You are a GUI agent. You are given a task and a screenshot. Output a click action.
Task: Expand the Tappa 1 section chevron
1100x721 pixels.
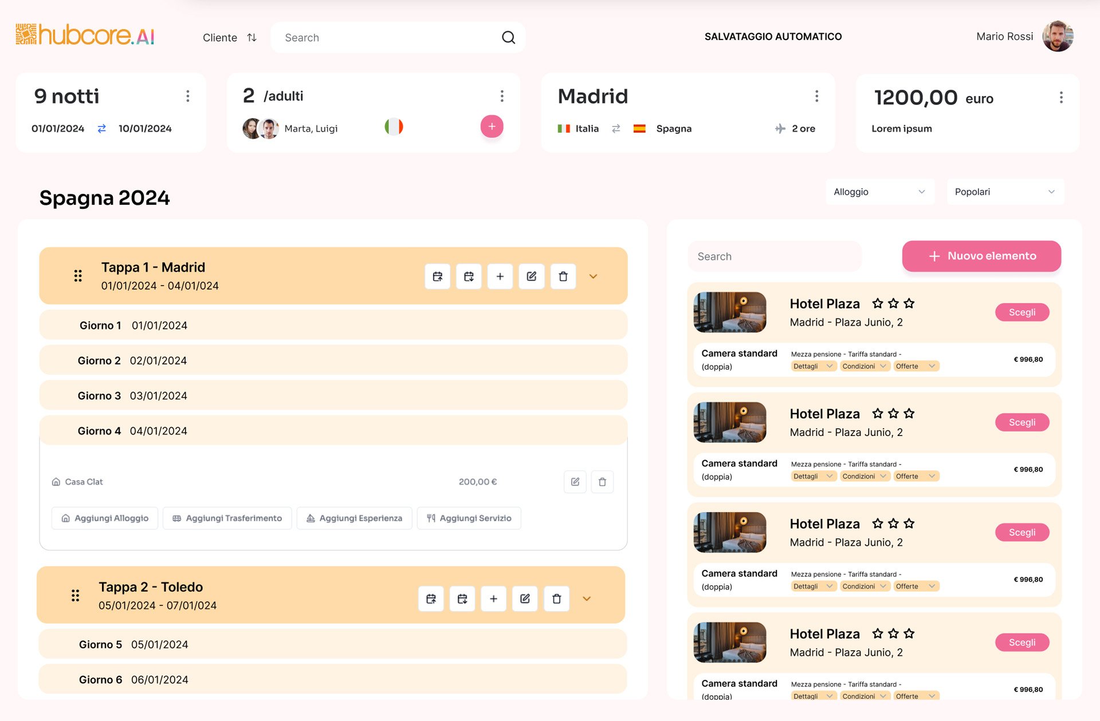pyautogui.click(x=592, y=276)
